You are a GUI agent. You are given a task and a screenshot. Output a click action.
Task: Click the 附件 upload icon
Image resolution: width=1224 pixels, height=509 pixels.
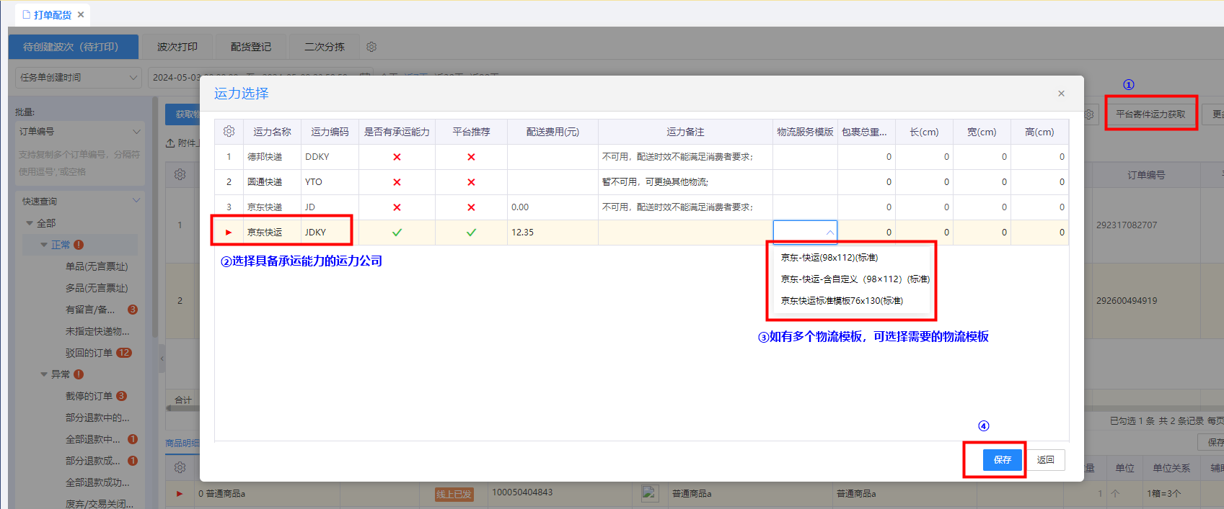click(x=170, y=143)
